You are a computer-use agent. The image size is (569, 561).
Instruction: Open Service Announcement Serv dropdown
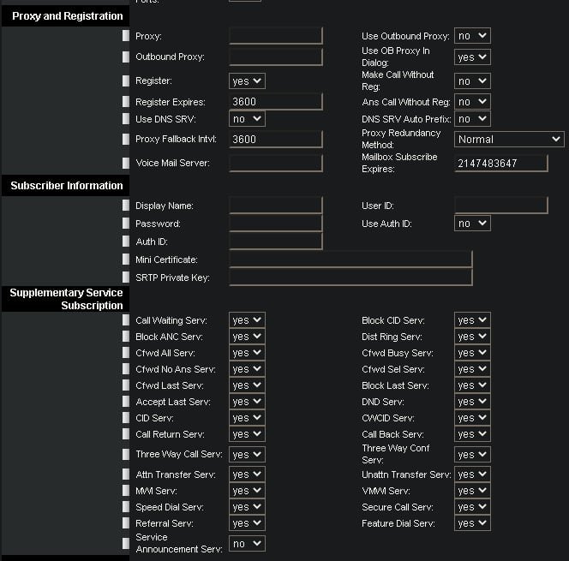[x=247, y=544]
